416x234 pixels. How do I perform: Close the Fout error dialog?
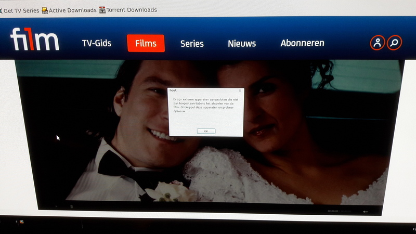(x=240, y=90)
